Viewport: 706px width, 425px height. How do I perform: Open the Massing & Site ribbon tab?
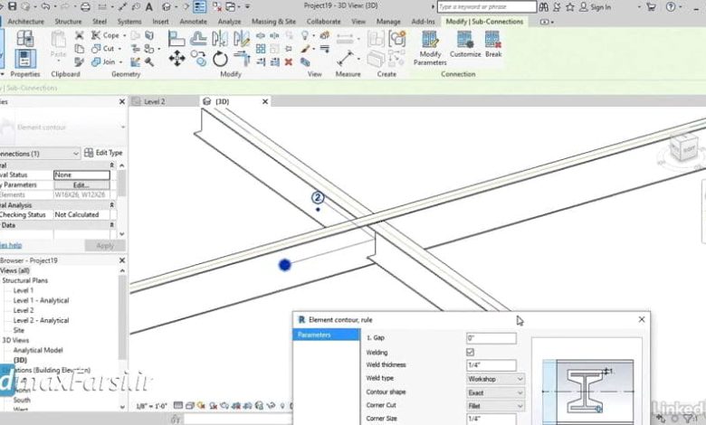point(273,21)
